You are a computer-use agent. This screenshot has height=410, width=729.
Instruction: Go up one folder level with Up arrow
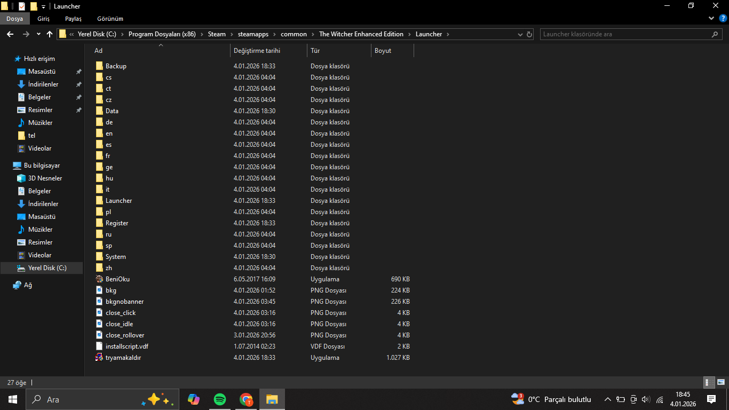[50, 34]
